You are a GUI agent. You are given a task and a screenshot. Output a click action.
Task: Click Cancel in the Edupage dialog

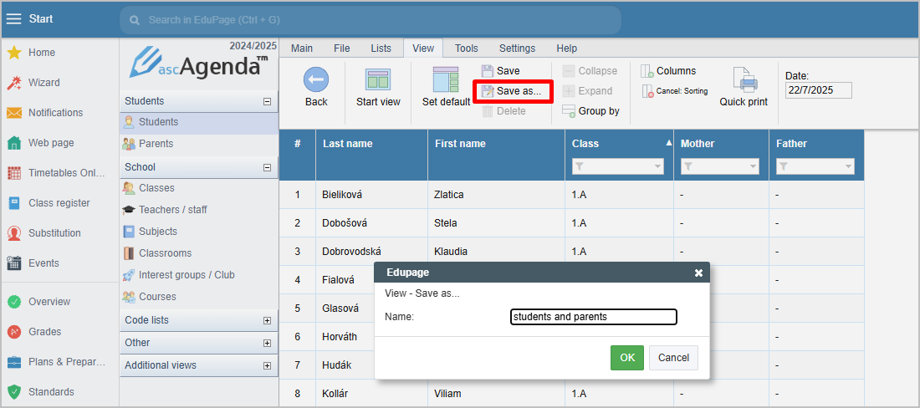pyautogui.click(x=673, y=358)
